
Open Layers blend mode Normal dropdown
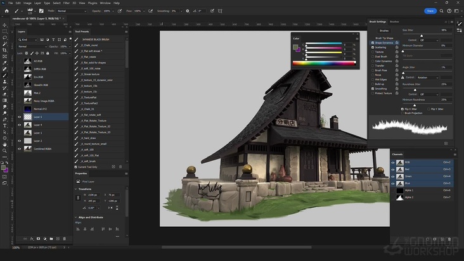(x=32, y=47)
